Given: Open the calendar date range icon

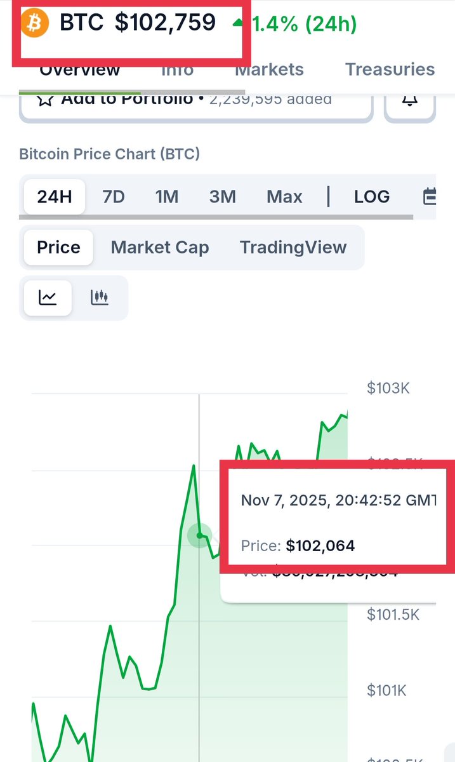Looking at the screenshot, I should tap(430, 196).
